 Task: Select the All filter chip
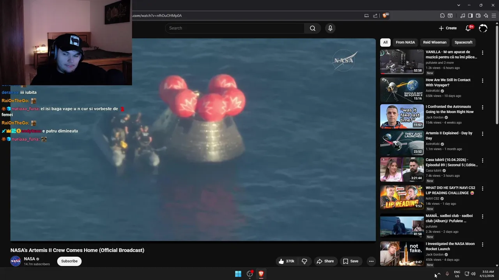385,42
